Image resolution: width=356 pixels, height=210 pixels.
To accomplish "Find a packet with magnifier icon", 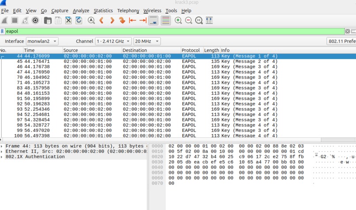I will (91, 20).
